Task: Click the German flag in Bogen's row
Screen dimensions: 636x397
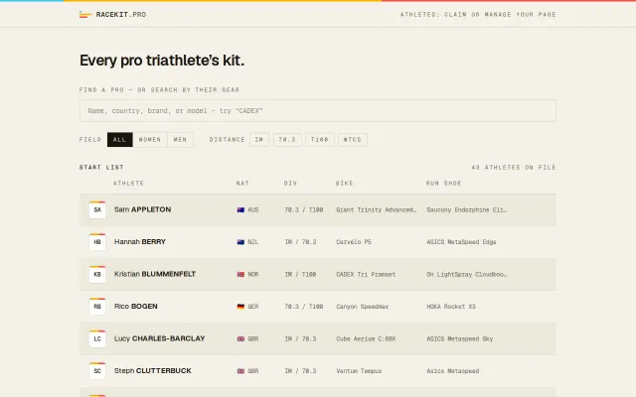Action: (240, 307)
